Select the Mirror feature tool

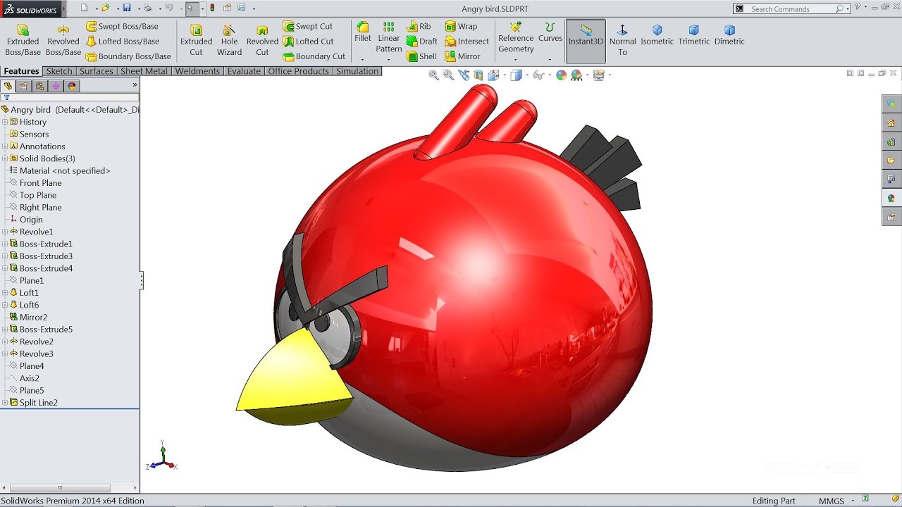[462, 56]
